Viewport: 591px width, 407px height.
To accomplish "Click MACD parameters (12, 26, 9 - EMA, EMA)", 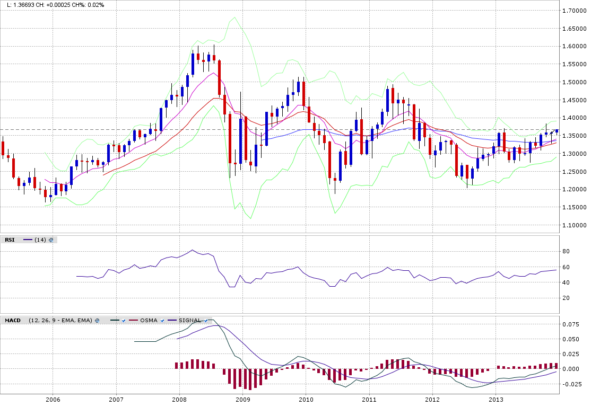I will click(x=60, y=321).
